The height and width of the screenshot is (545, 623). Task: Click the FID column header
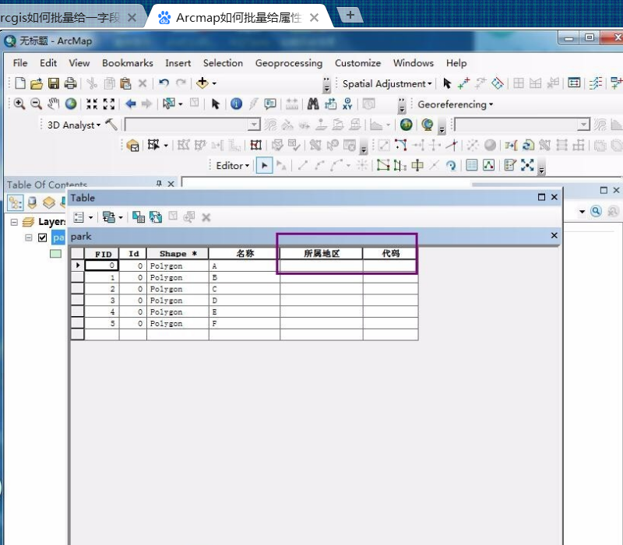[102, 254]
